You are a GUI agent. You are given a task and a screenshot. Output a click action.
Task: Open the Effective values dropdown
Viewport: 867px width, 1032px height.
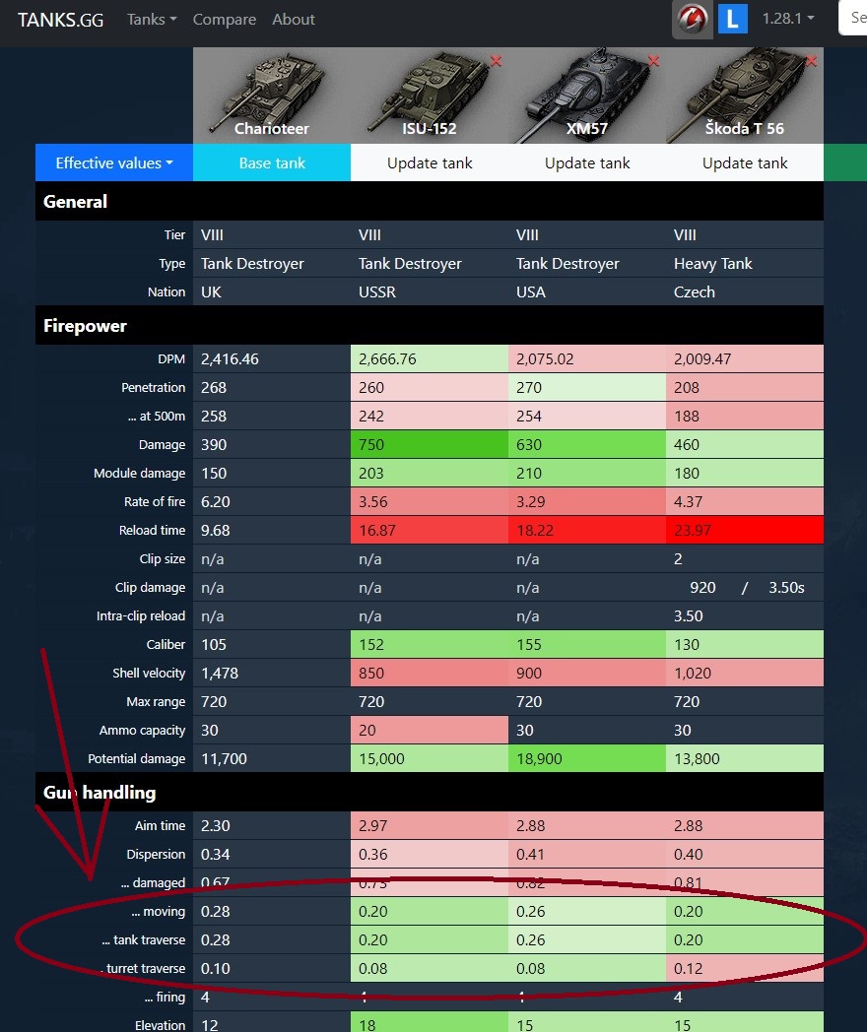114,162
